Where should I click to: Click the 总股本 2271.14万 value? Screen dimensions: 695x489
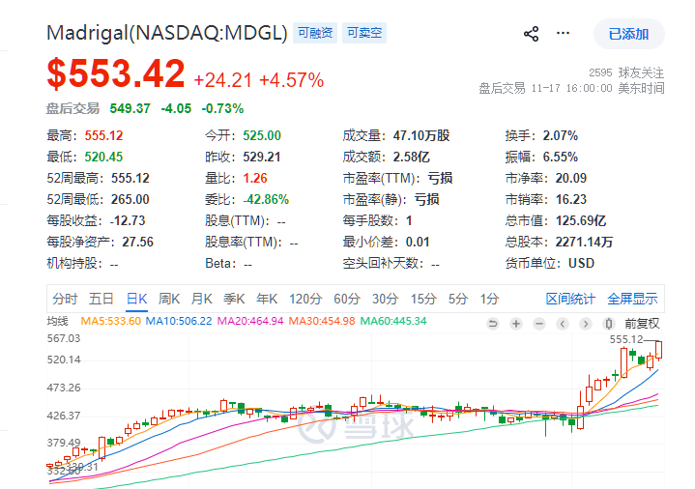(584, 242)
